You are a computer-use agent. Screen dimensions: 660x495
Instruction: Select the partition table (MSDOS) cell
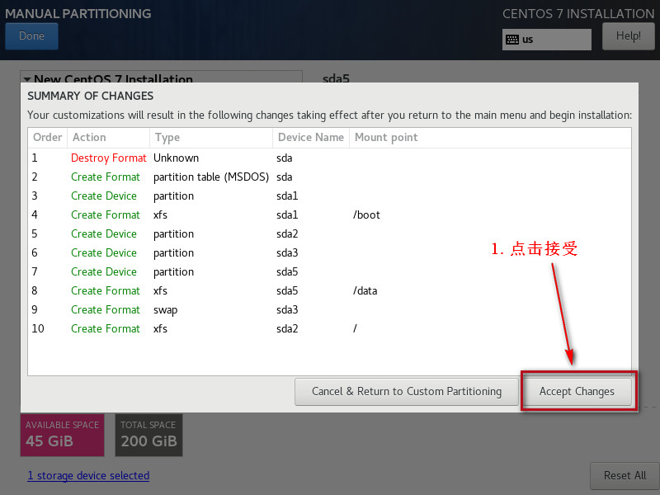point(211,177)
